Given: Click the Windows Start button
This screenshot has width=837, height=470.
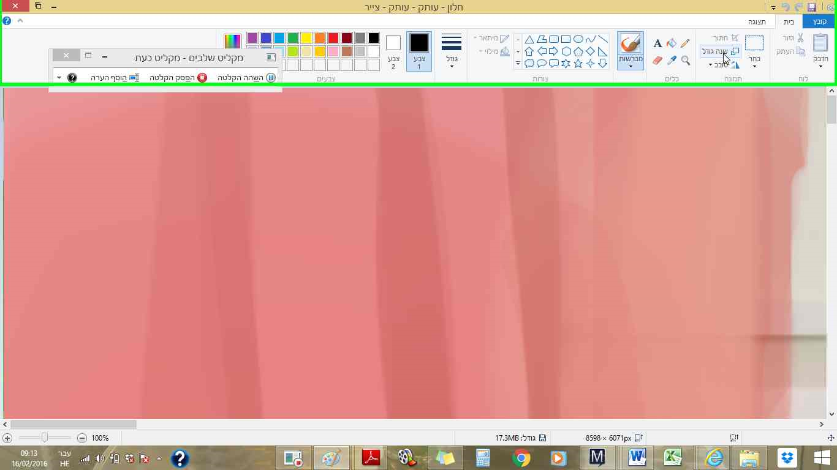Looking at the screenshot, I should [822, 458].
